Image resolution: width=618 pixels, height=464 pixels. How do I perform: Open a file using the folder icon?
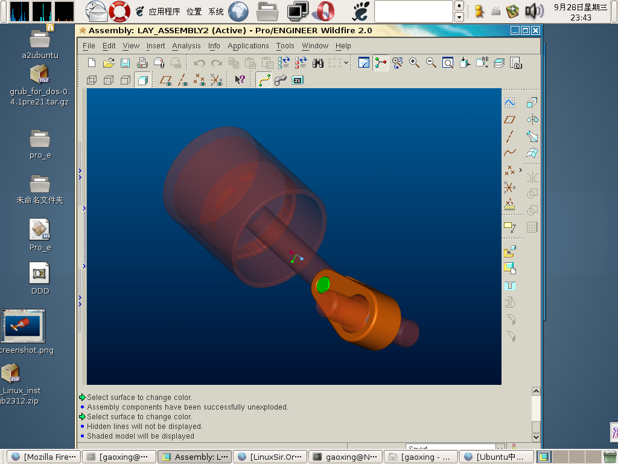[x=109, y=63]
